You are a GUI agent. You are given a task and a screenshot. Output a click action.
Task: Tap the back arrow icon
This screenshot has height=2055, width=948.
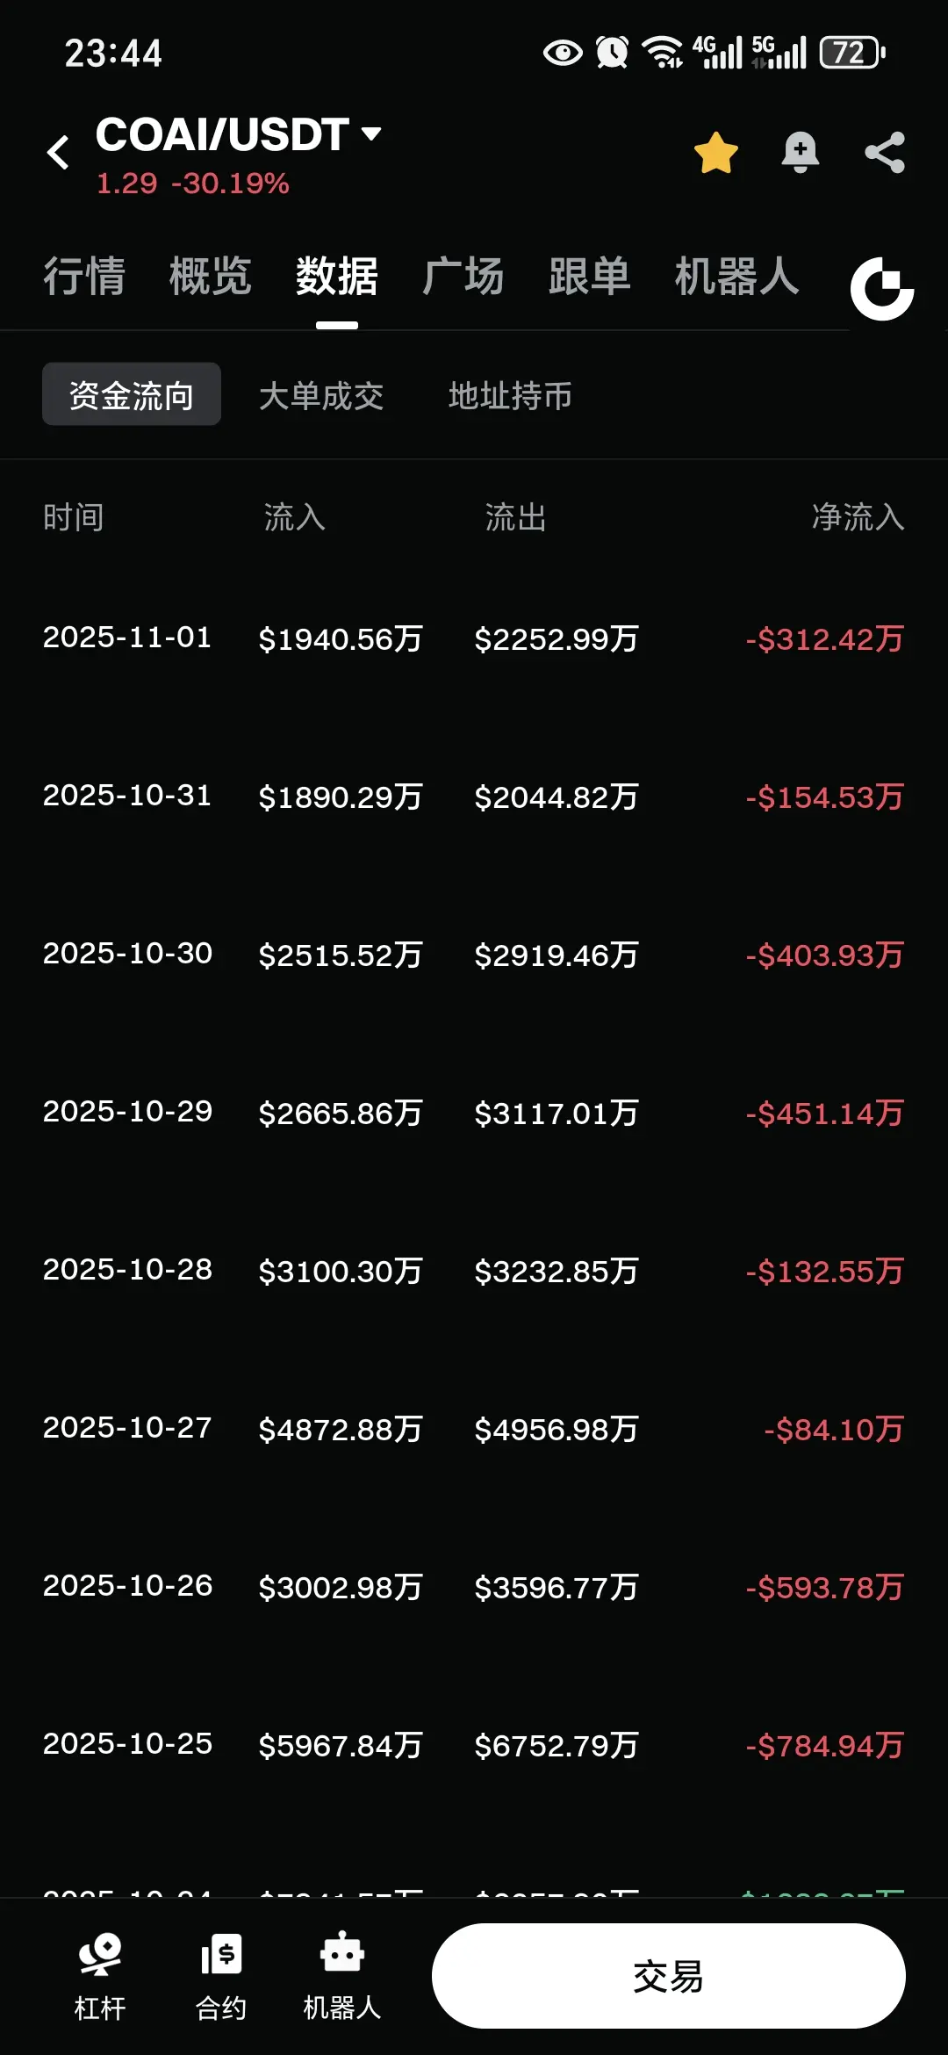[x=58, y=153]
